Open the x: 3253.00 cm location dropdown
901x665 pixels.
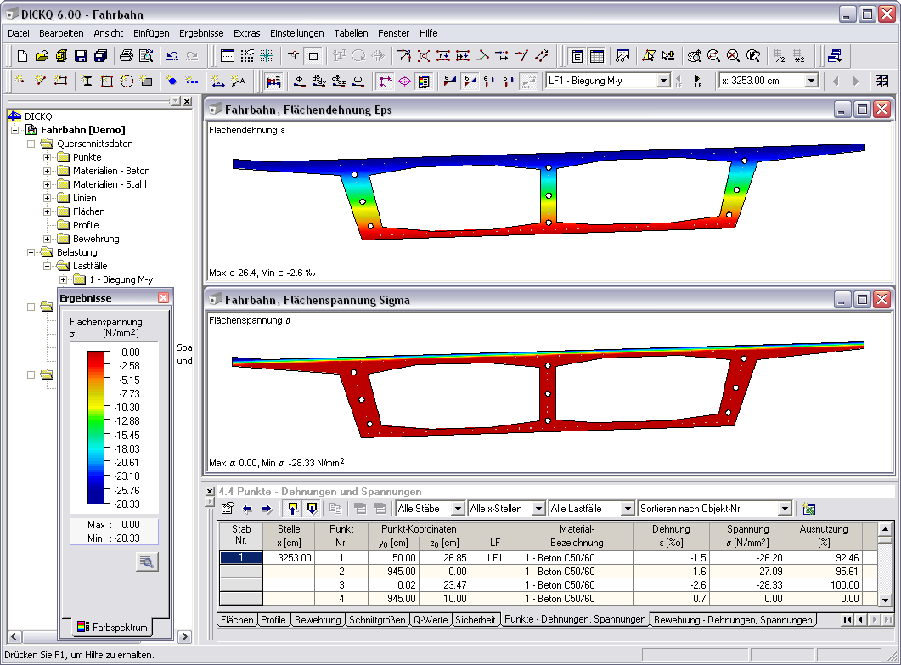coord(811,81)
